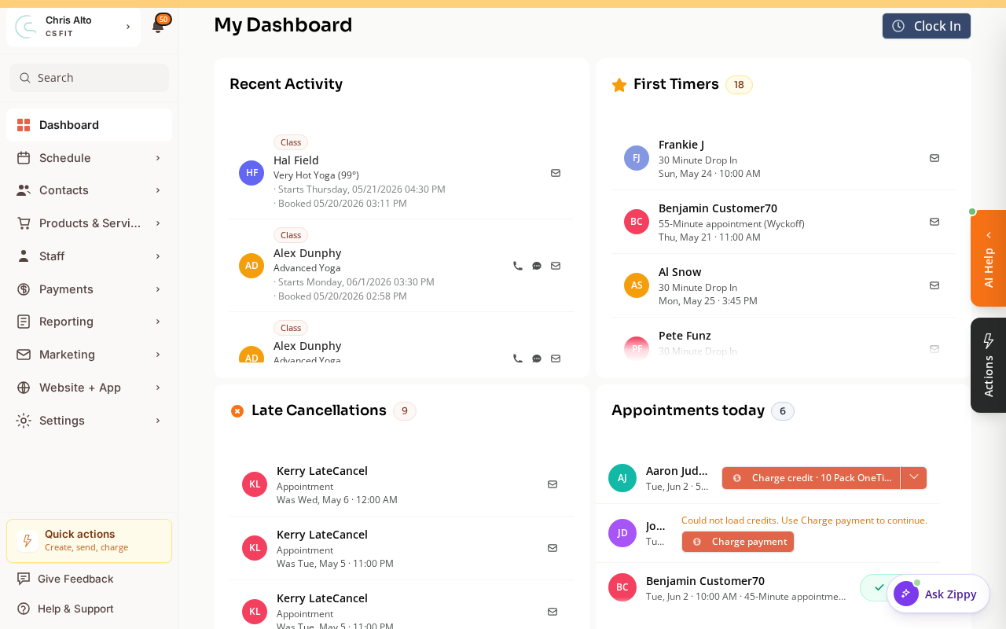
Task: Charge credit 10 Pack for Aaron Judge
Action: [811, 477]
